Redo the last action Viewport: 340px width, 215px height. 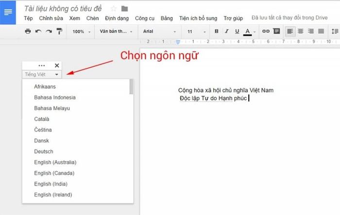coord(49,32)
